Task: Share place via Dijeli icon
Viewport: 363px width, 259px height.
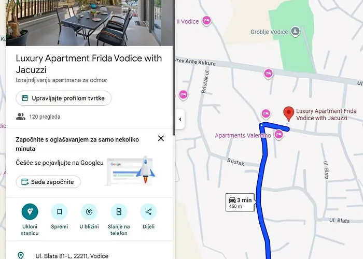Action: 148,211
